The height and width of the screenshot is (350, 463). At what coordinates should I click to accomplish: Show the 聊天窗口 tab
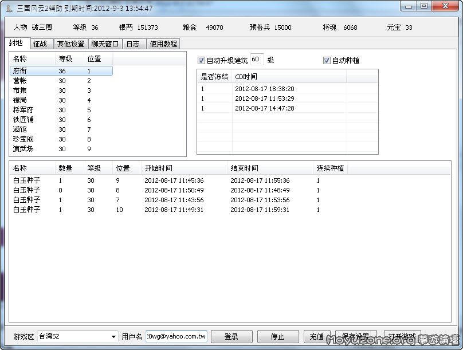click(105, 44)
